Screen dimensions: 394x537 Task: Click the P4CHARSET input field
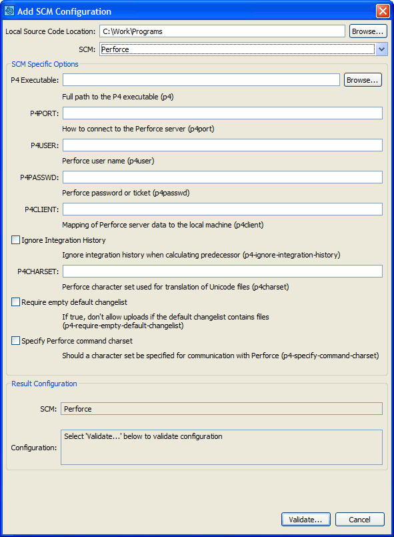point(221,271)
